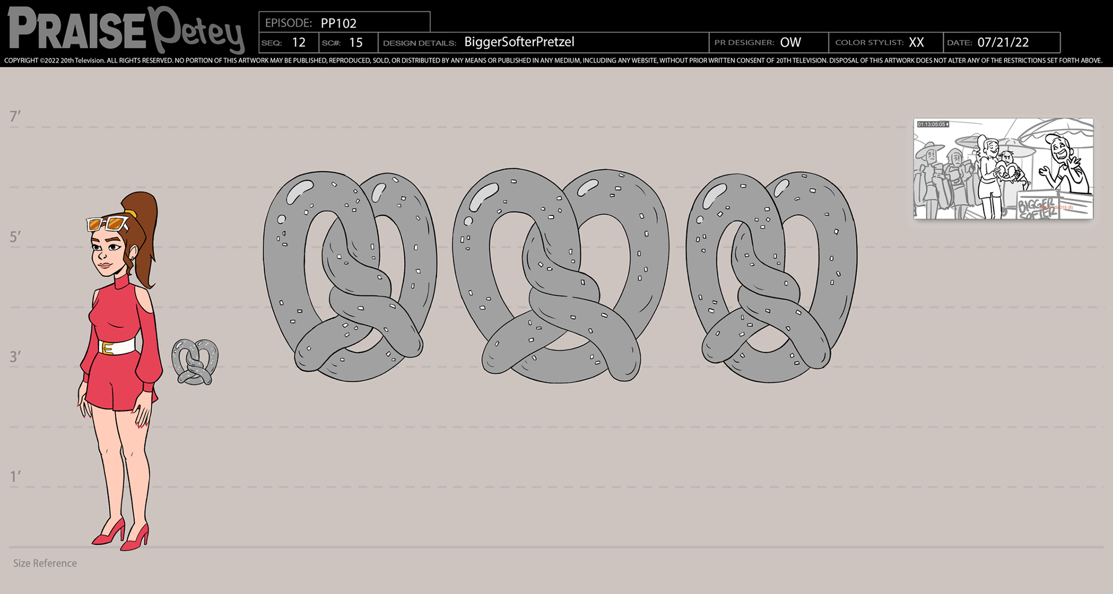
Task: Click PR designer initials OW
Action: click(790, 42)
